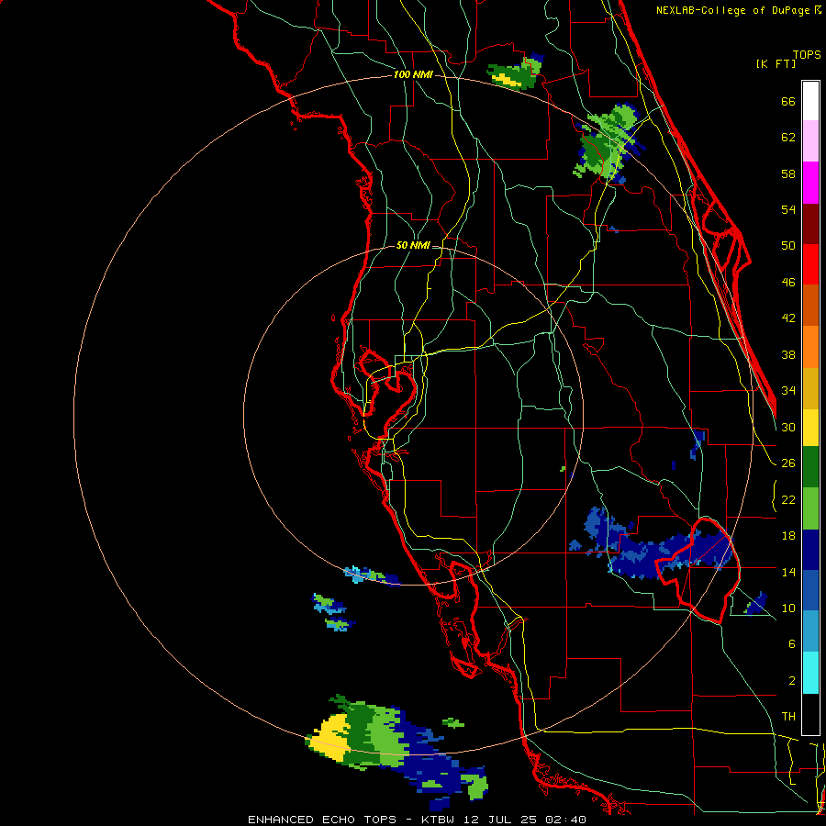Select the [K FT] units label
Viewport: 826px width, 826px height.
776,63
